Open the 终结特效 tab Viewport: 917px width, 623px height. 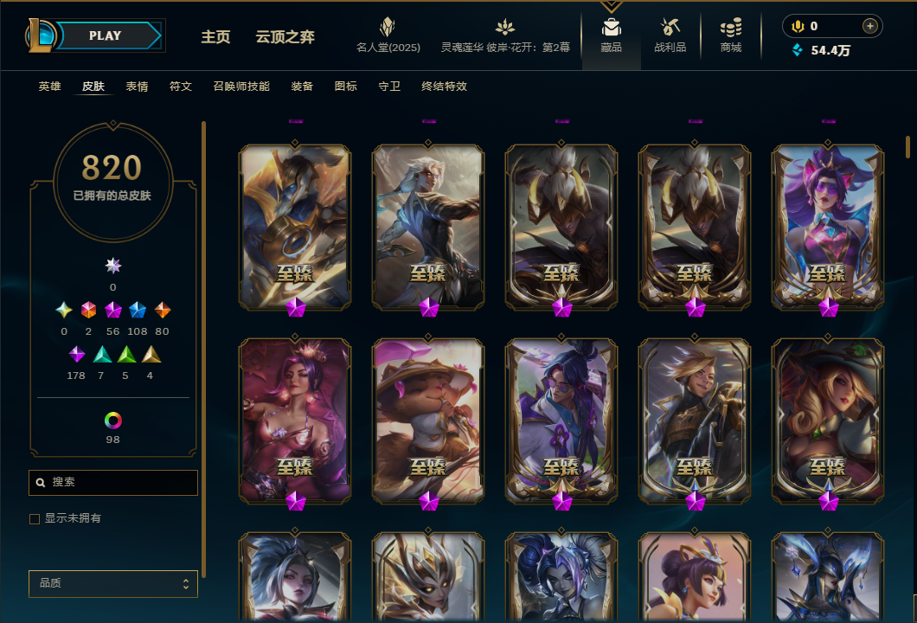445,87
